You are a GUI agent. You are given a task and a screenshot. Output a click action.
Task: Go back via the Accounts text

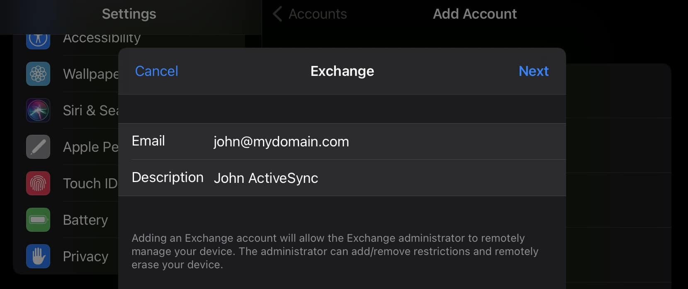(318, 14)
